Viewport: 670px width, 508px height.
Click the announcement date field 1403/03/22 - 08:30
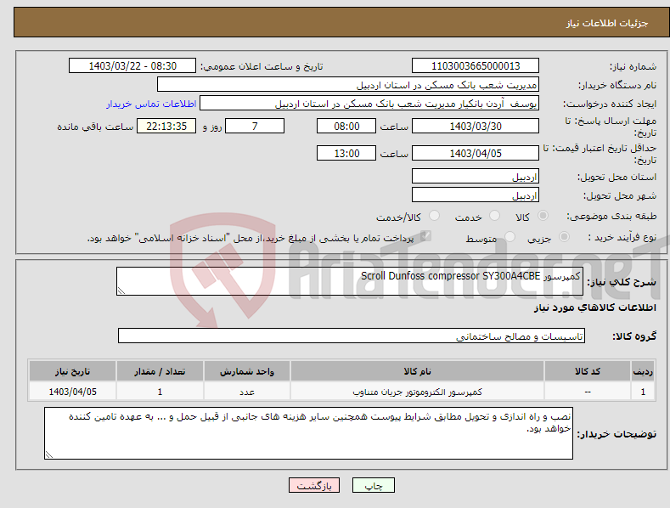132,66
